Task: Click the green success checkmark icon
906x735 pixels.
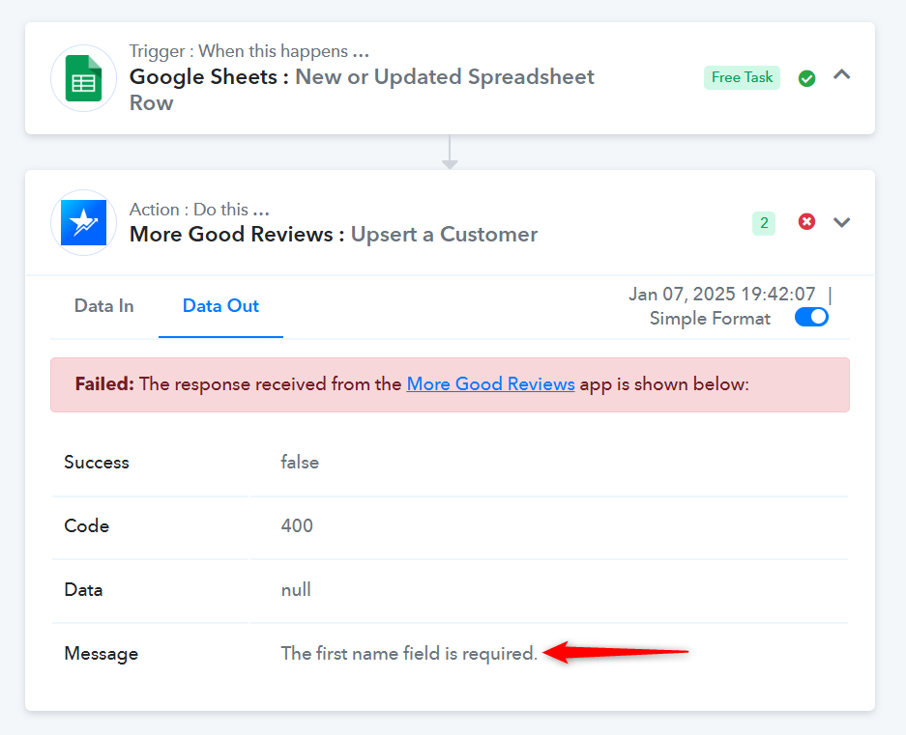Action: tap(806, 78)
